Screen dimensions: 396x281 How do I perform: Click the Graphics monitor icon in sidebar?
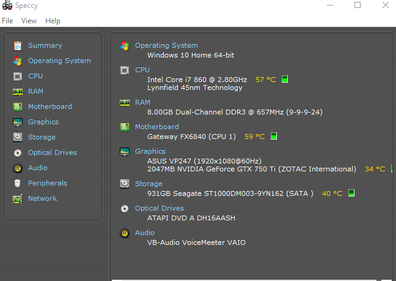coord(18,122)
